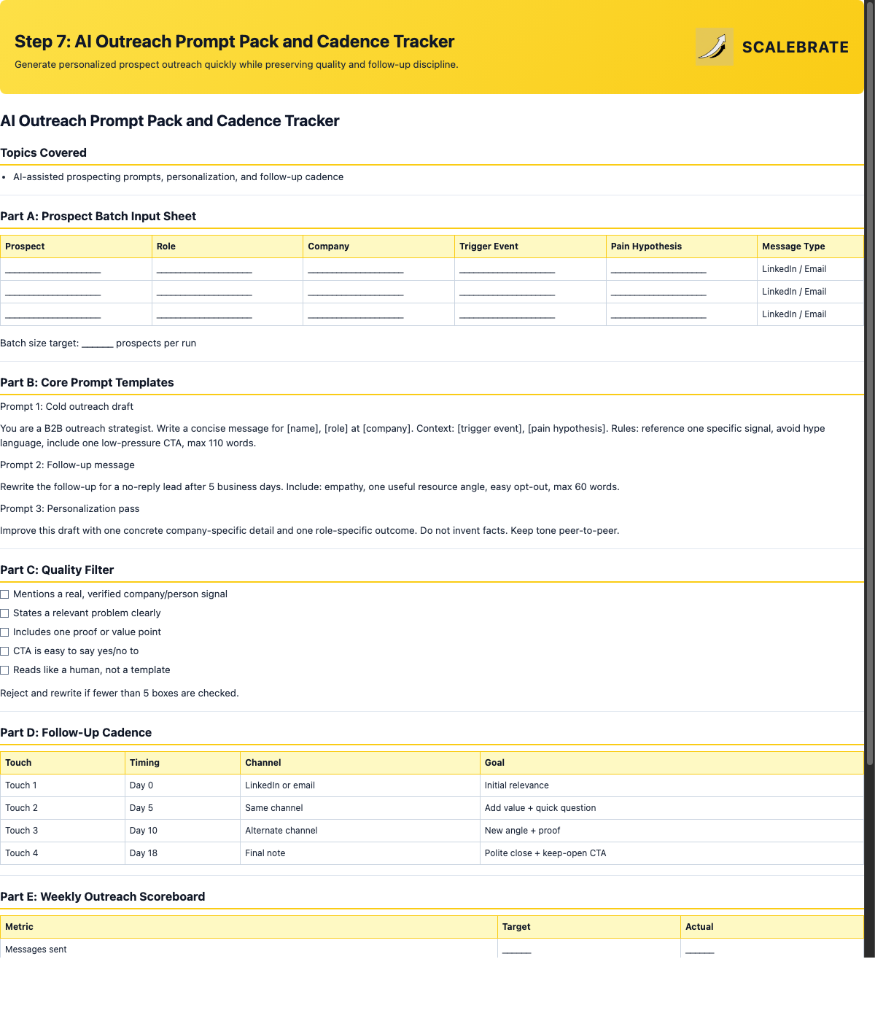
Task: Click the 'Topics Covered' heading
Action: (43, 152)
